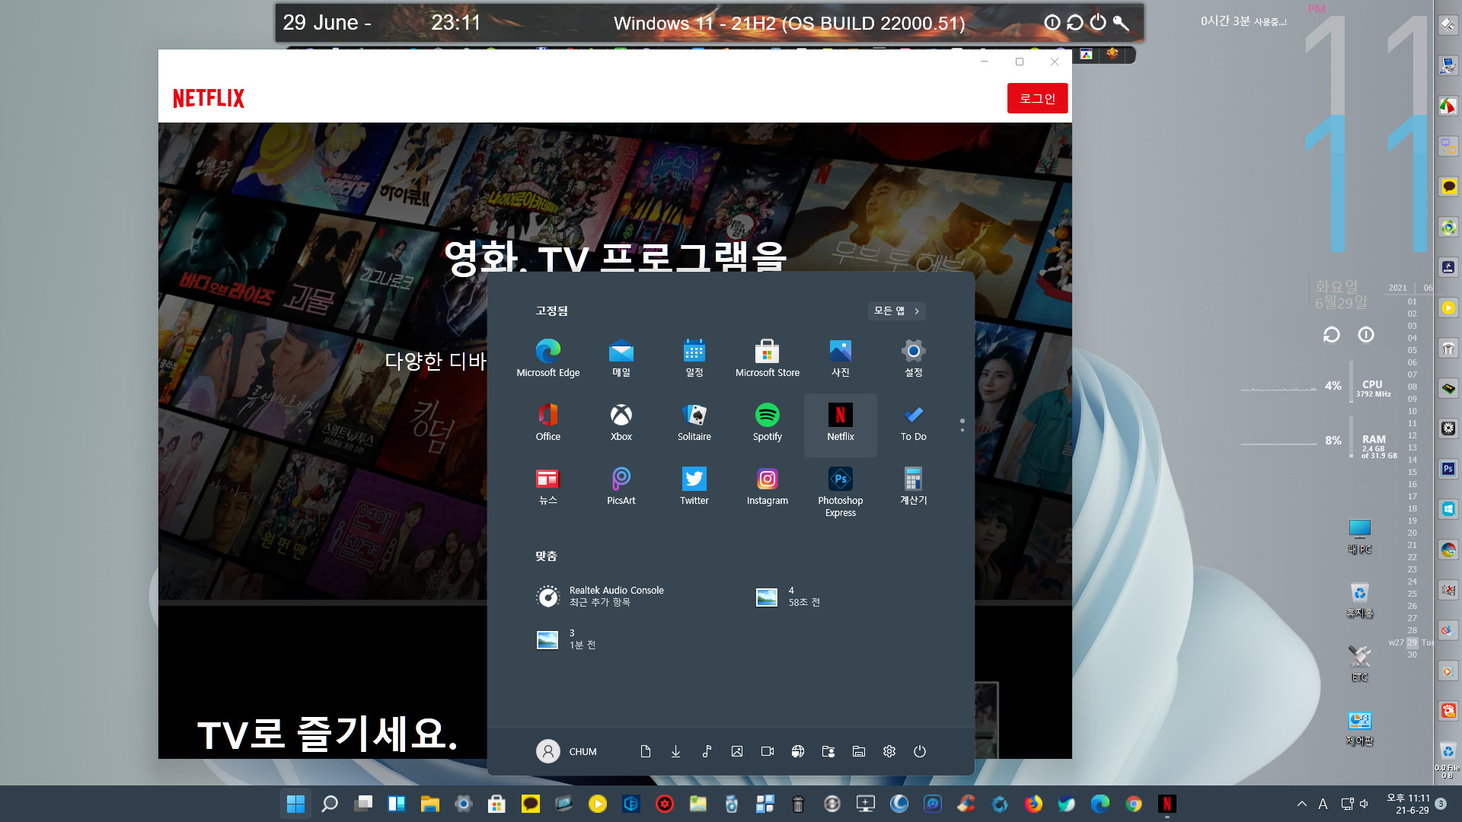This screenshot has height=822, width=1462.
Task: Open Recycle Bin (휴지통) desktop icon
Action: click(1359, 600)
